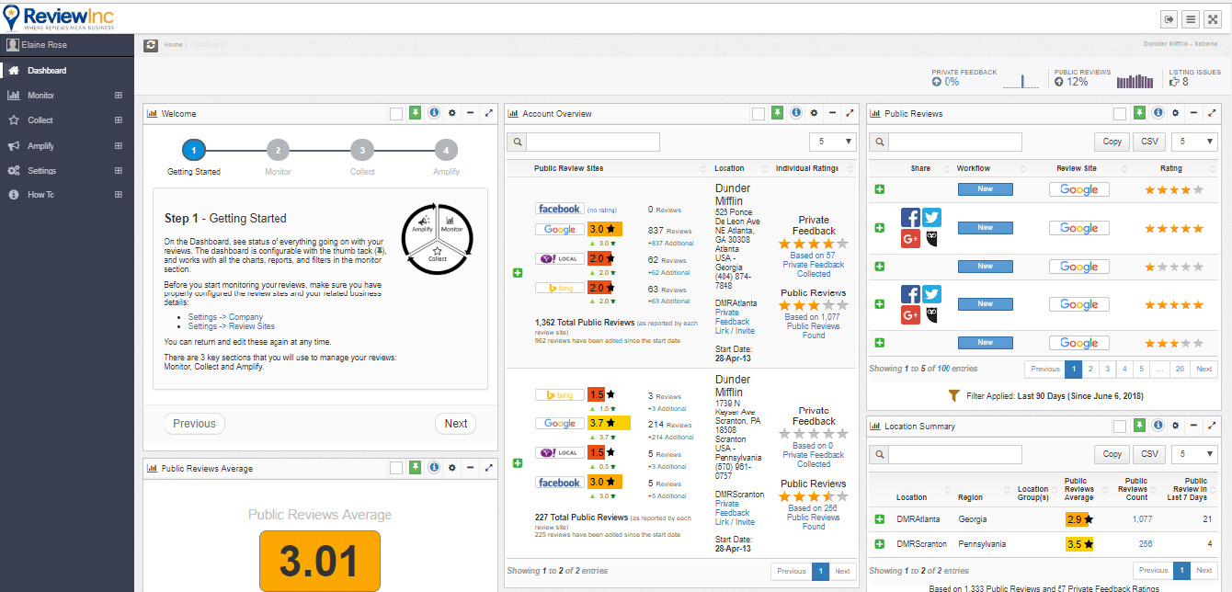Open the hamburger menu in top bar
Screen dimensions: 1232x592
click(x=1191, y=18)
